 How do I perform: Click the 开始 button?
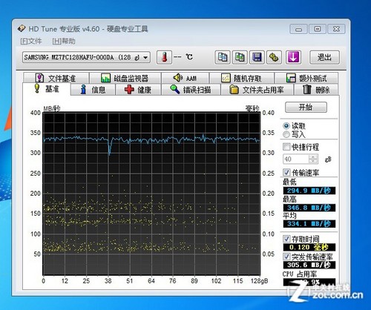(x=306, y=107)
